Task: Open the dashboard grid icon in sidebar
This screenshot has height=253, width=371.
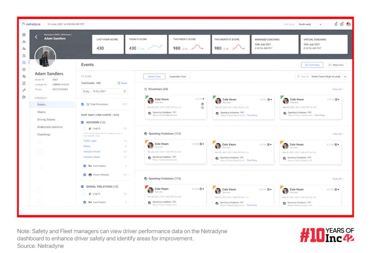Action: pyautogui.click(x=24, y=35)
